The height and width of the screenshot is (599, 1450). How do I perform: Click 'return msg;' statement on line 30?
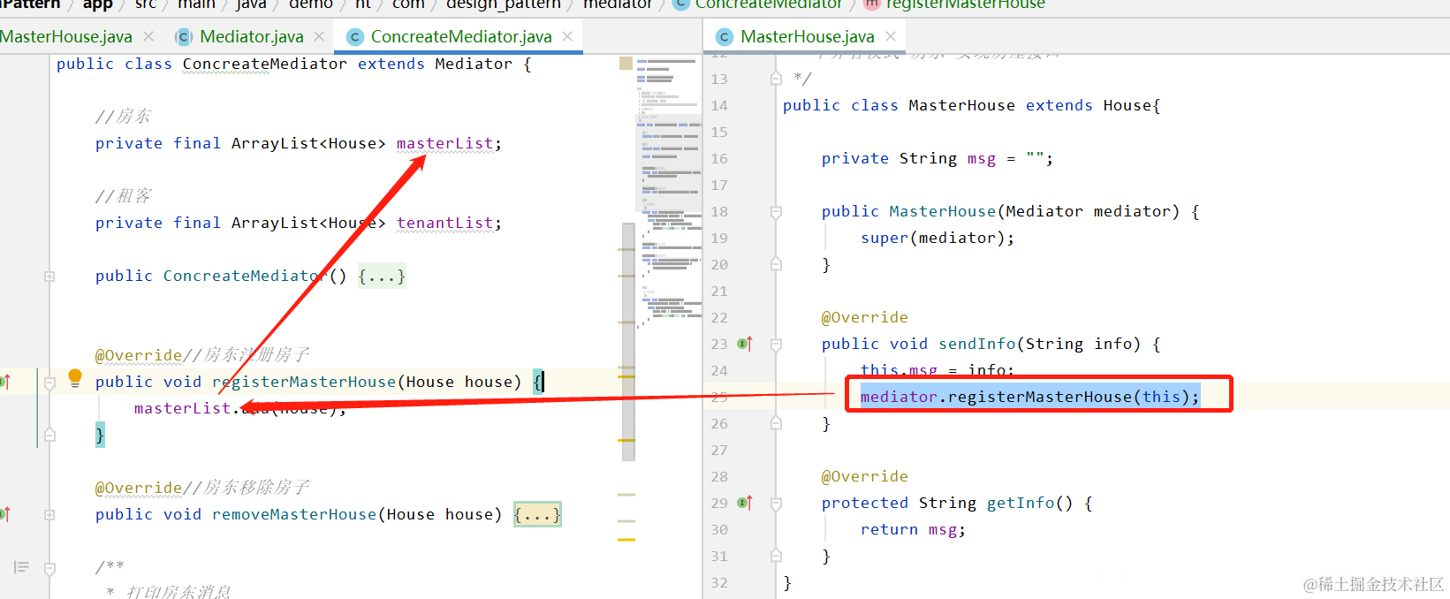[914, 529]
